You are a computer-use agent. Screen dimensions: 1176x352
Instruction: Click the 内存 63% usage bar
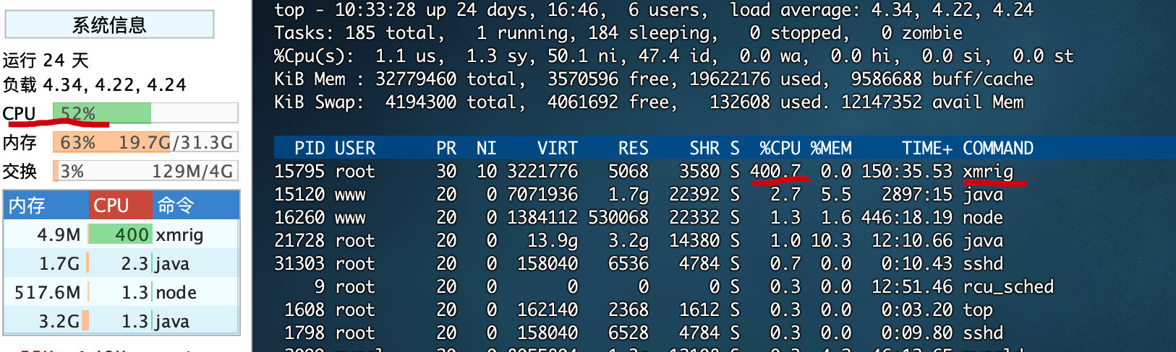click(145, 142)
